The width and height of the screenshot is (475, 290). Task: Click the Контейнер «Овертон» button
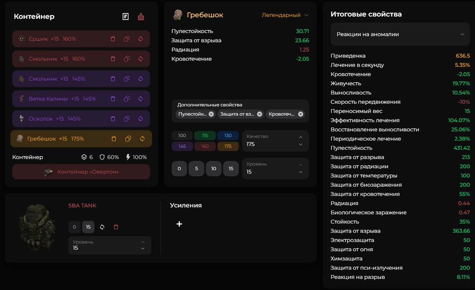click(81, 172)
